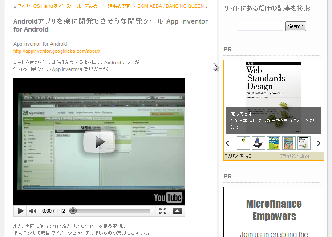This screenshot has width=332, height=237.
Task: Show previous items in the book carousel
Action: pos(227,143)
